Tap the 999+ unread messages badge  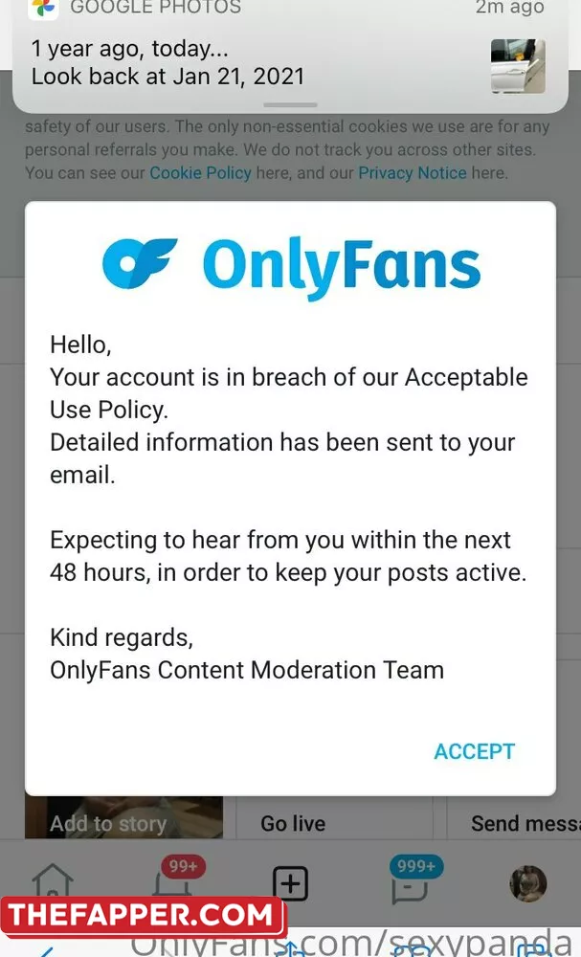416,866
